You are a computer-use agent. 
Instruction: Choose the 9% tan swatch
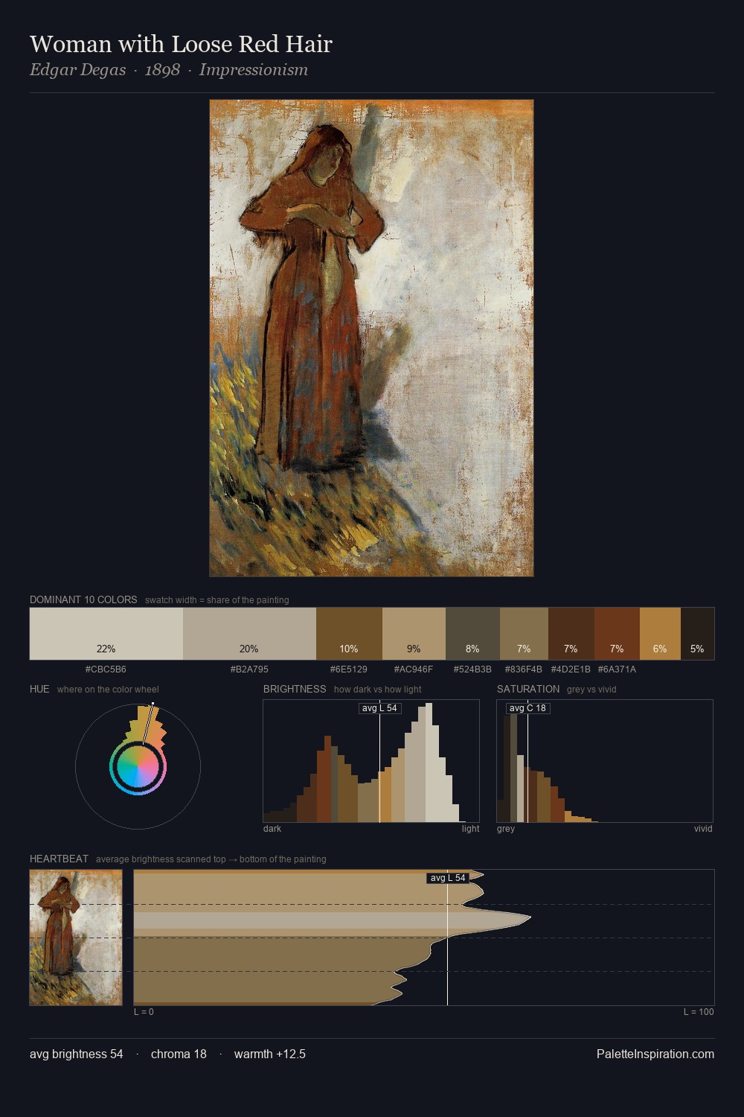[x=414, y=634]
